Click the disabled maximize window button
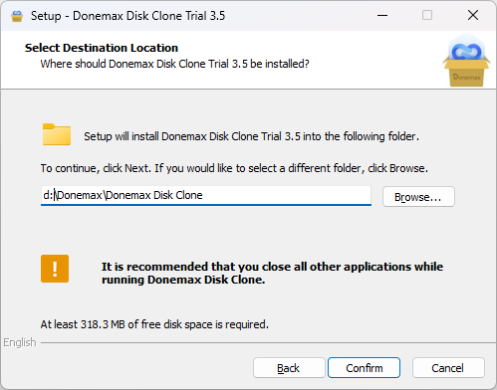 pos(427,15)
